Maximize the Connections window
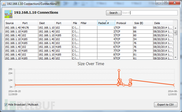The height and width of the screenshot is (112, 182). click(166, 3)
